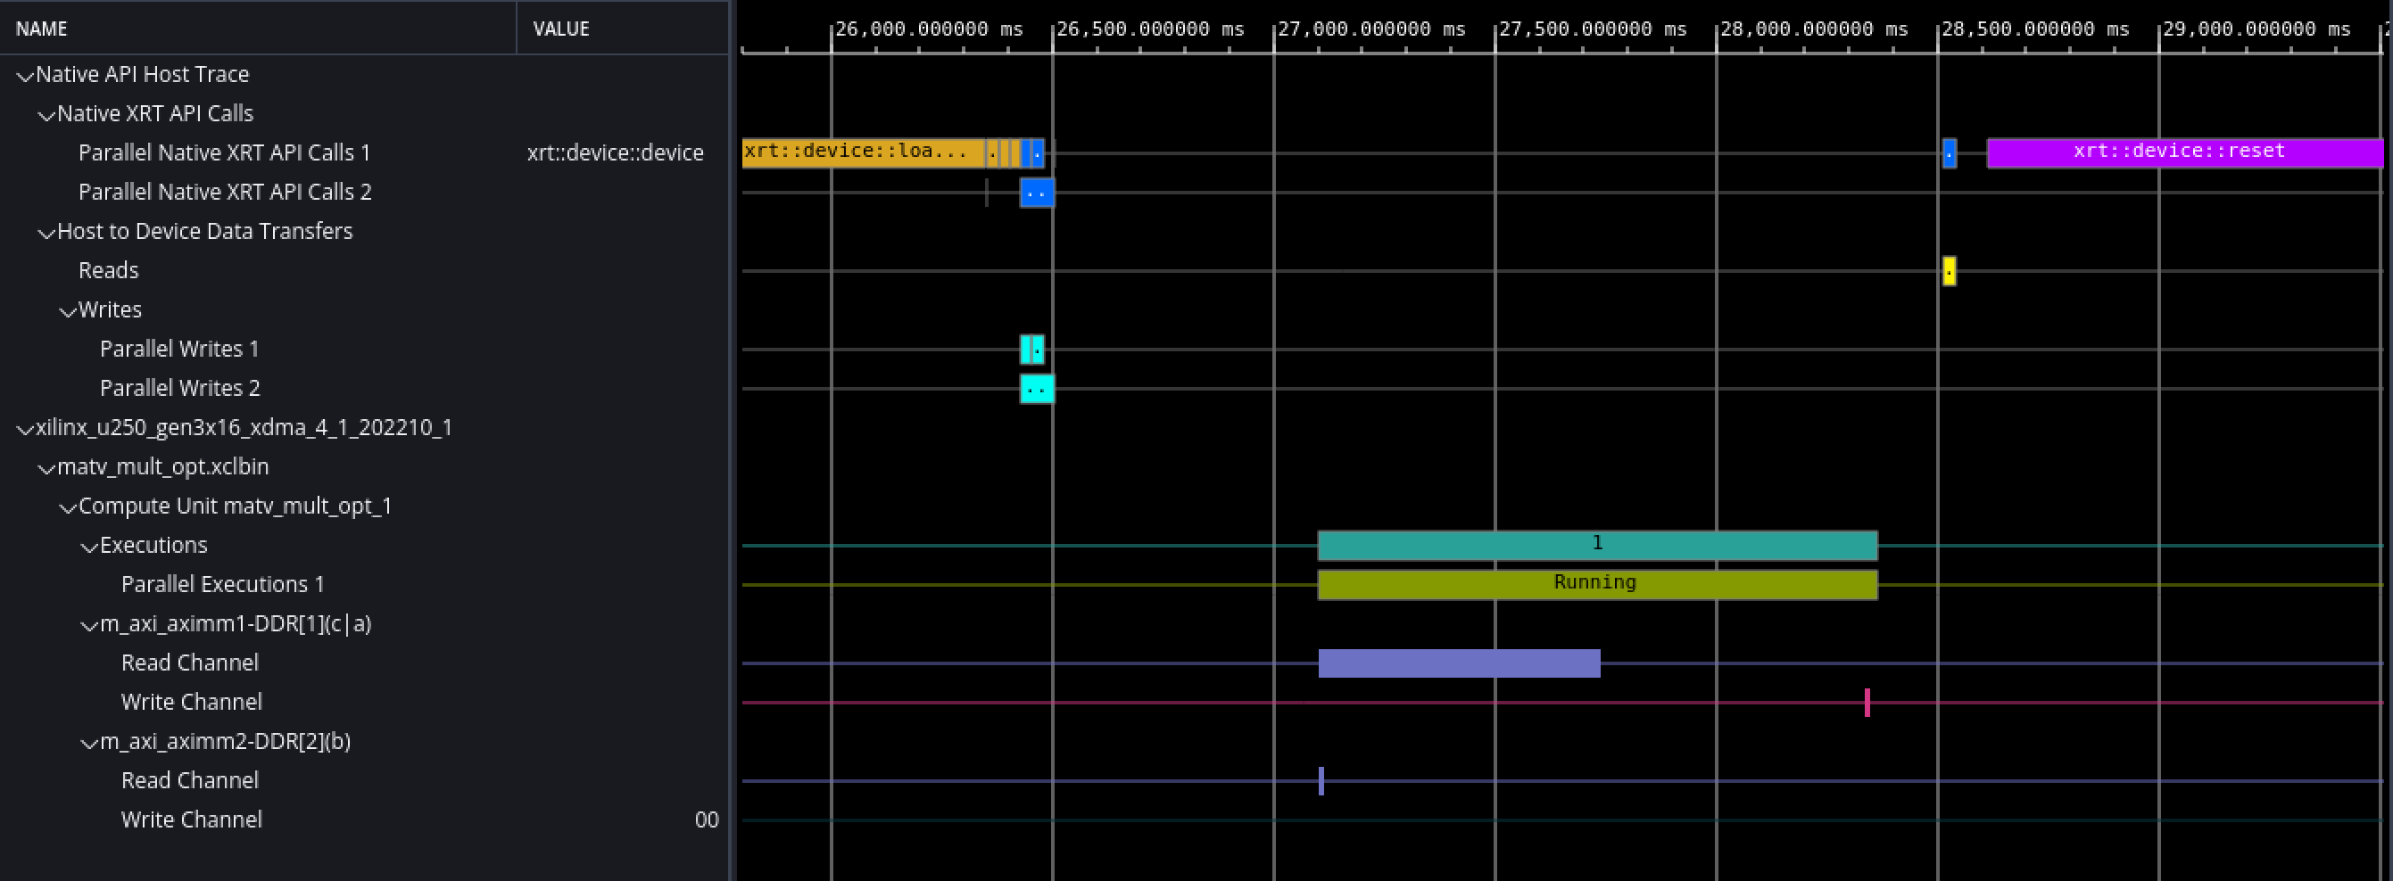
Task: Collapse m_axi_aximm2-DDR[2](b) node
Action: (89, 743)
